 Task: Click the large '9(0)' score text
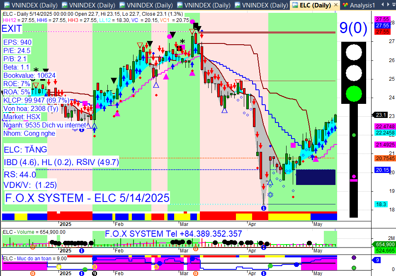pyautogui.click(x=353, y=27)
